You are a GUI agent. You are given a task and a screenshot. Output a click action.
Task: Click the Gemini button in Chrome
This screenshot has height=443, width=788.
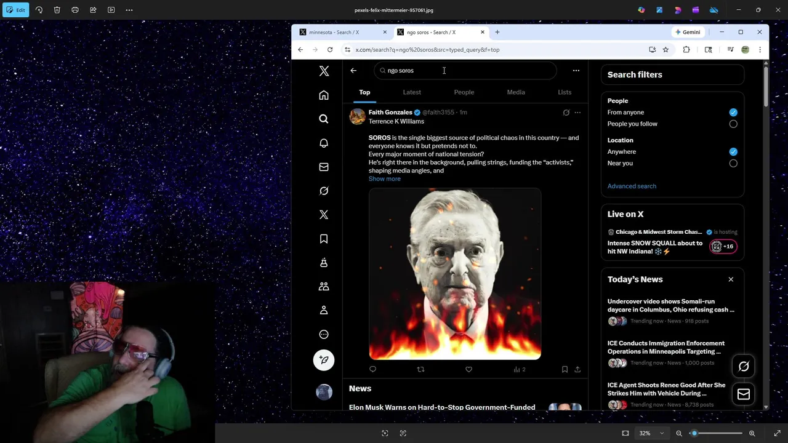[688, 32]
